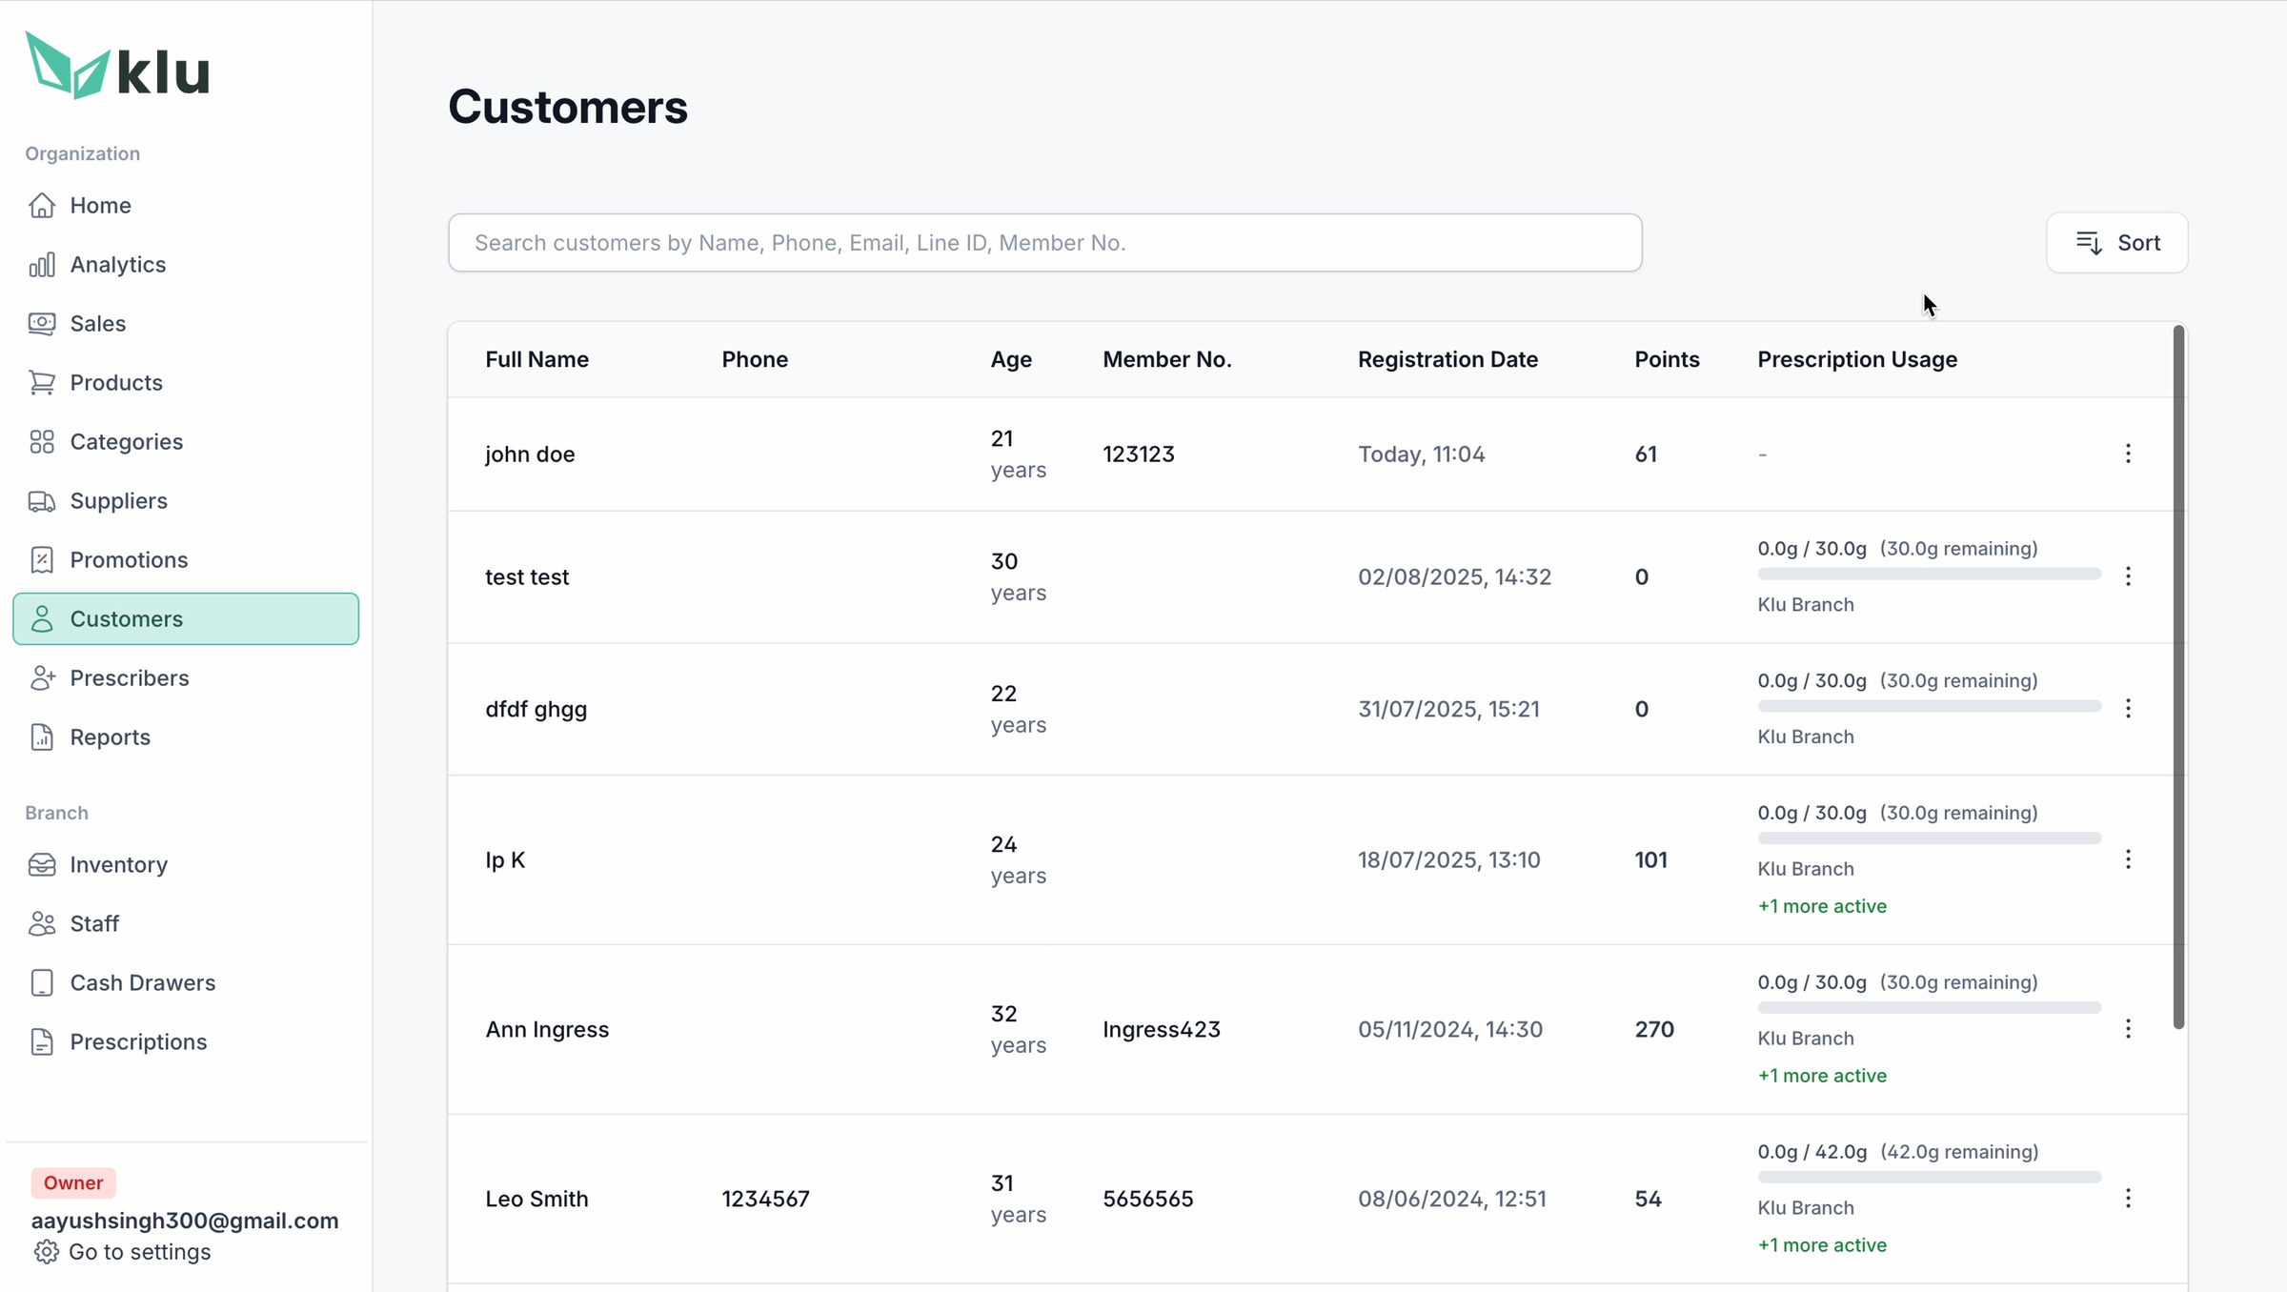
Task: Open the three-dot menu for Ip K
Action: (x=2128, y=859)
